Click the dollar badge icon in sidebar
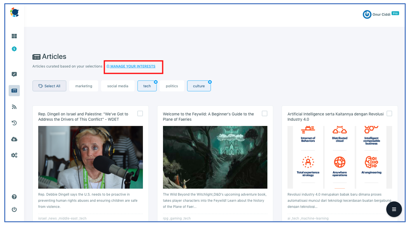This screenshot has height=225, width=410. pyautogui.click(x=14, y=49)
